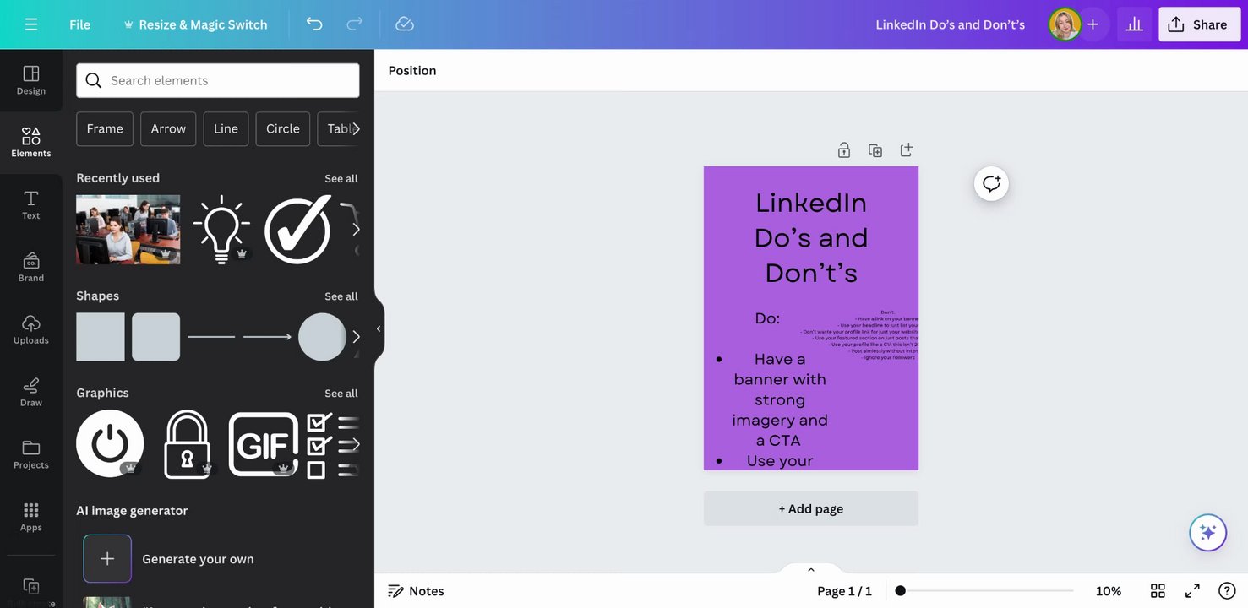The width and height of the screenshot is (1248, 608).
Task: Open Resize & Magic Switch
Action: click(x=195, y=24)
